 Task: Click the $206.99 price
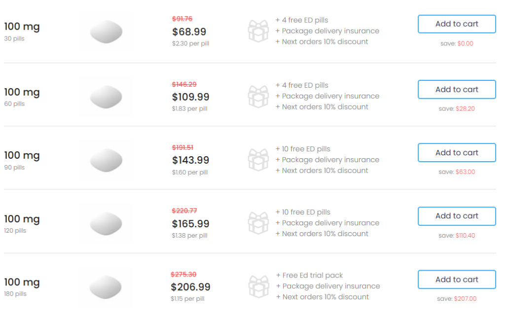pos(190,287)
